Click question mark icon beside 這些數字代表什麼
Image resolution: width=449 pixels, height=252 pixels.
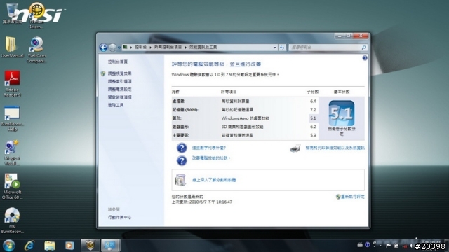(182, 148)
